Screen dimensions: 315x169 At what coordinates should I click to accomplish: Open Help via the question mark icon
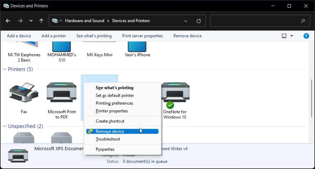(x=306, y=36)
